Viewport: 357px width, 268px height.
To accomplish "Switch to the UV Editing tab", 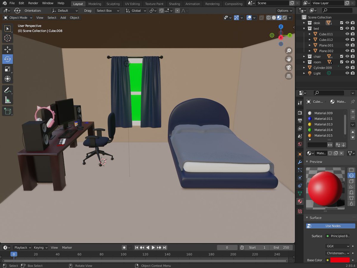I will point(132,4).
